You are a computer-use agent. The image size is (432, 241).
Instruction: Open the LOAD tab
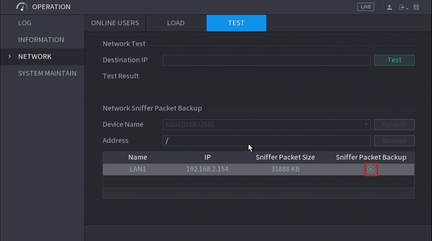pos(176,23)
